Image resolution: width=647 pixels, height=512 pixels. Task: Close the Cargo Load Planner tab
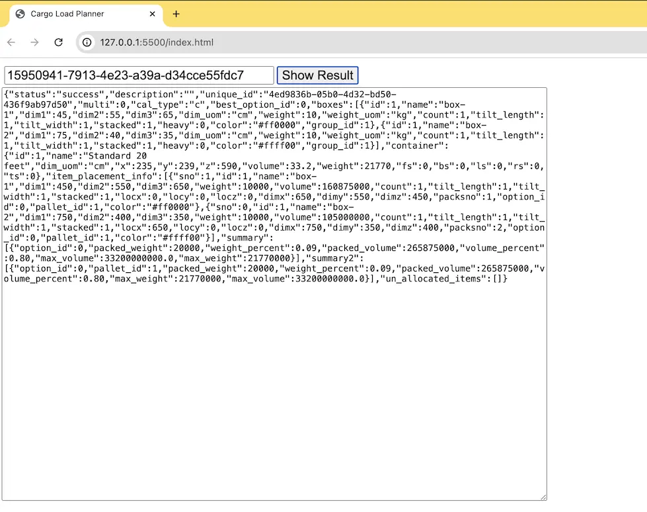152,14
